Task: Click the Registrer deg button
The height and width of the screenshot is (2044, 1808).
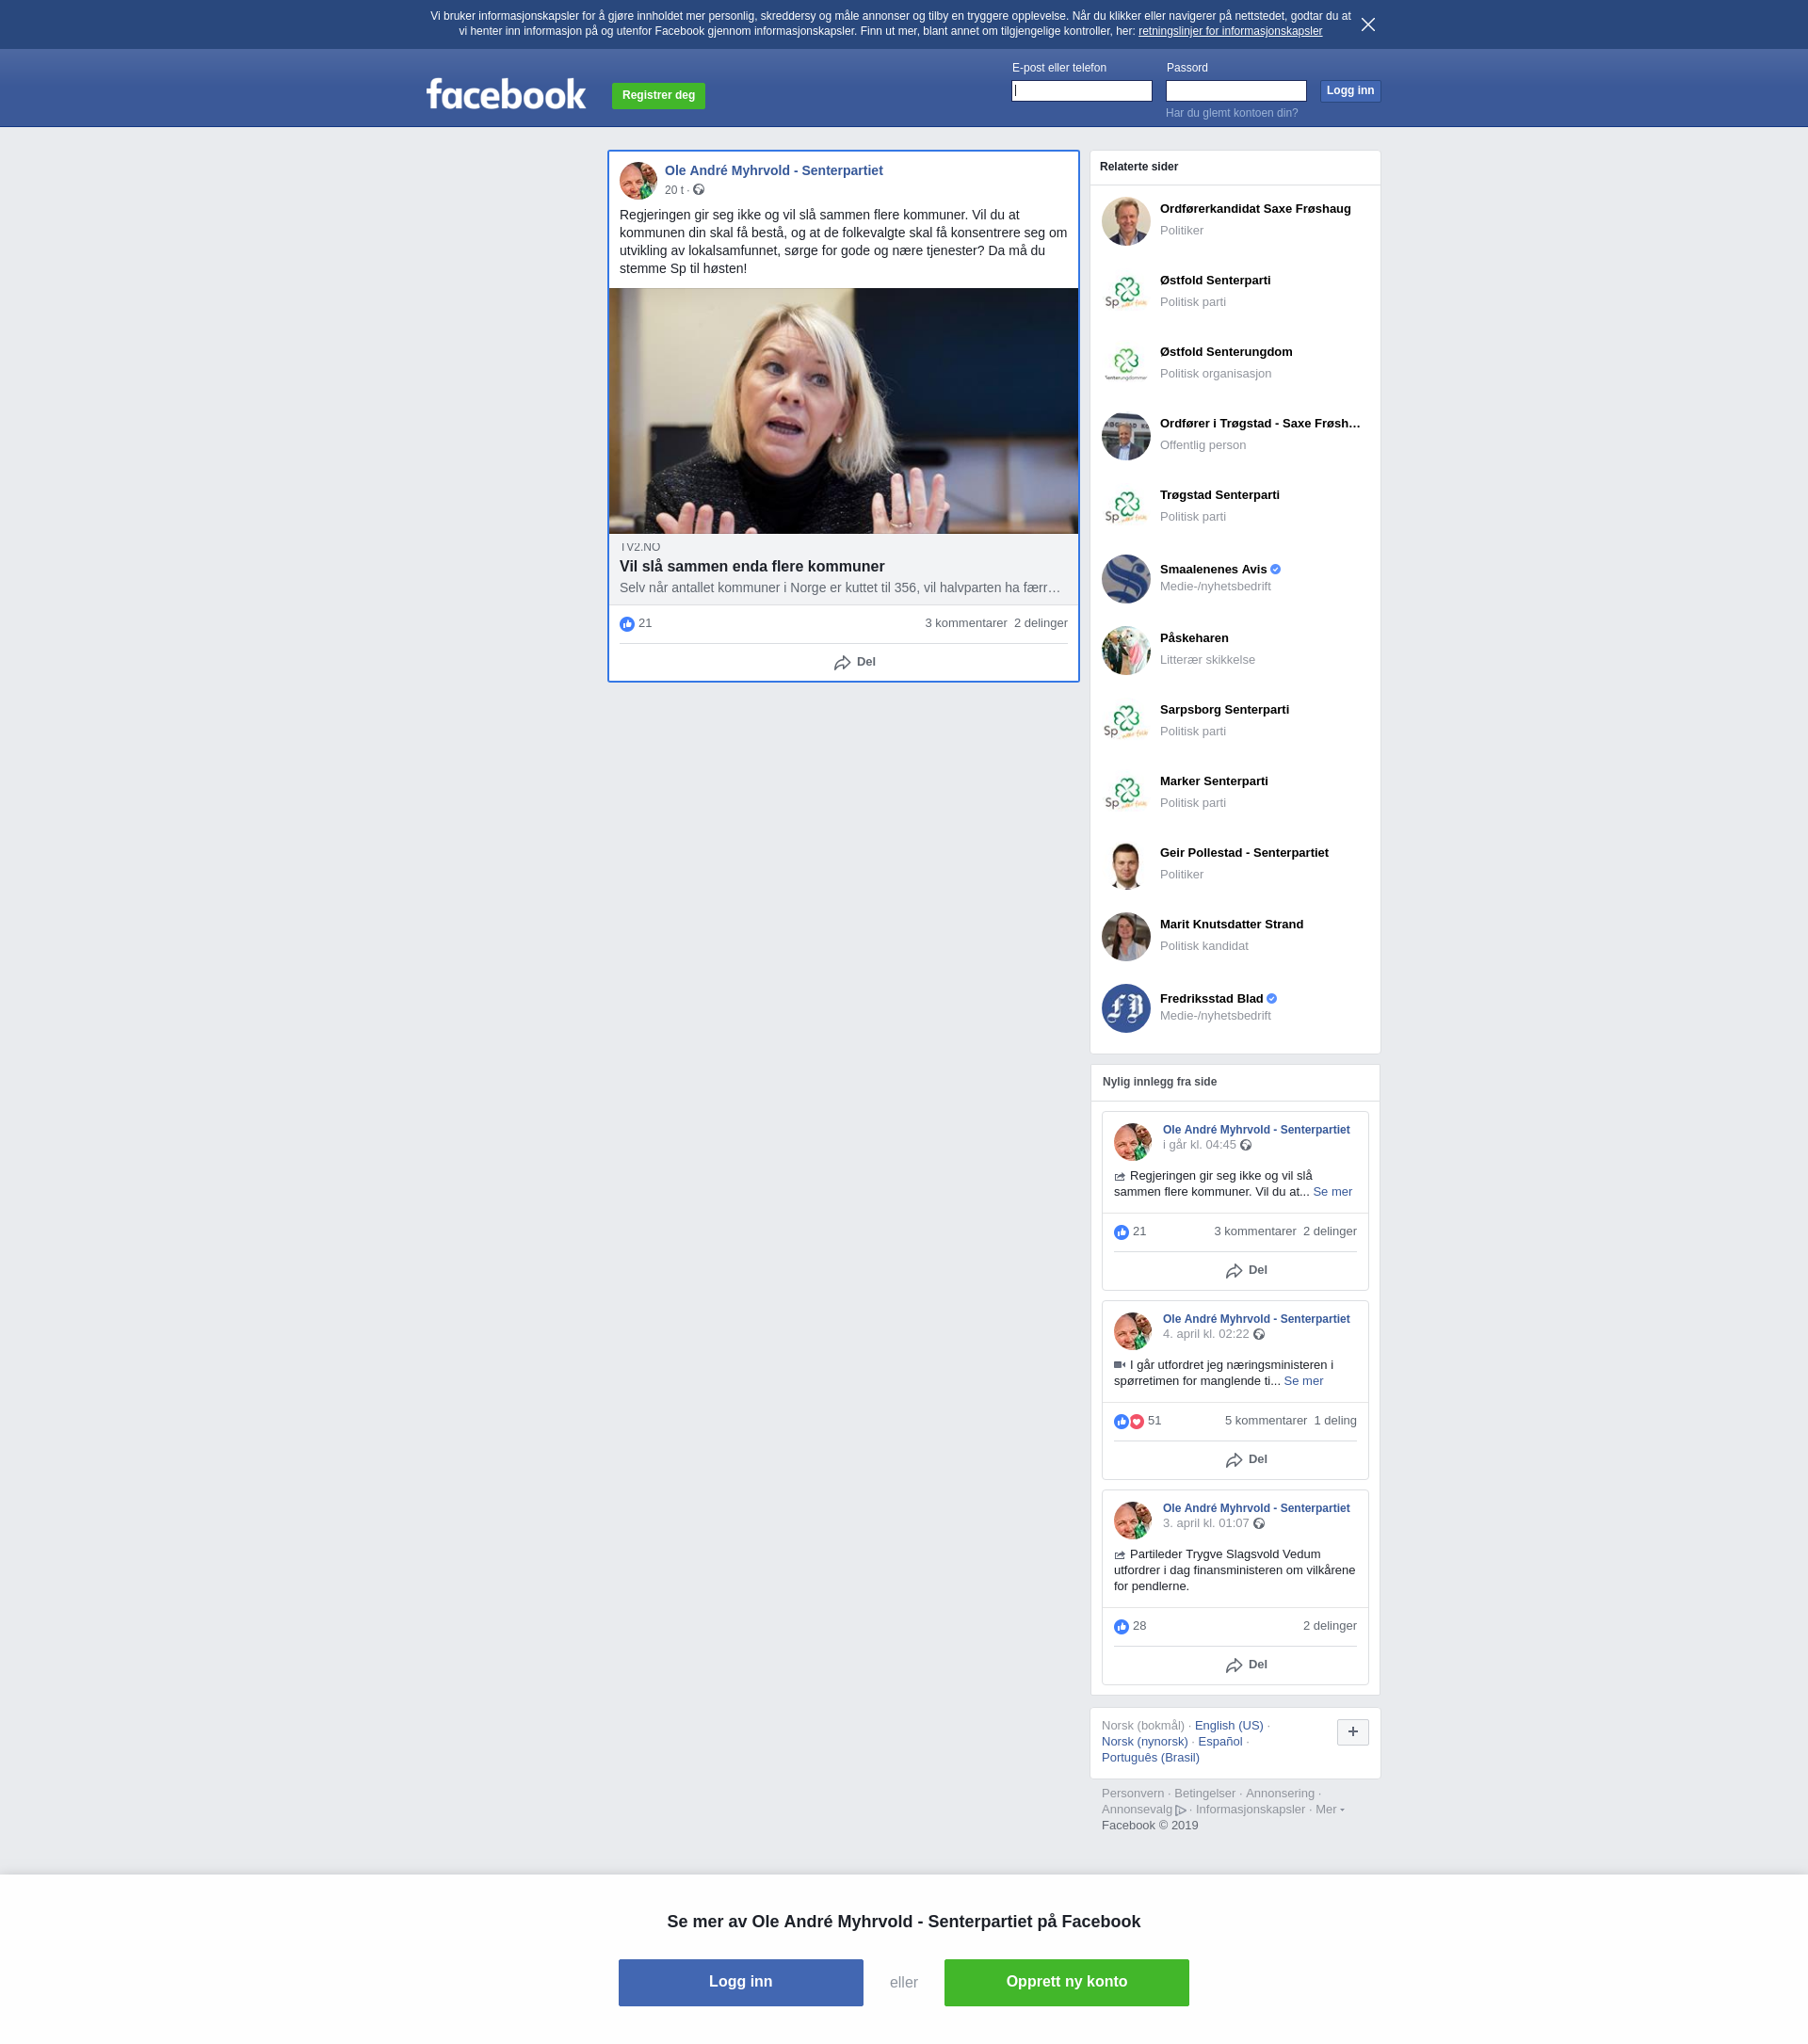Action: [658, 96]
